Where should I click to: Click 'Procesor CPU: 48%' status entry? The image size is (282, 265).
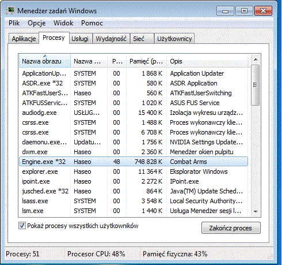pyautogui.click(x=96, y=254)
